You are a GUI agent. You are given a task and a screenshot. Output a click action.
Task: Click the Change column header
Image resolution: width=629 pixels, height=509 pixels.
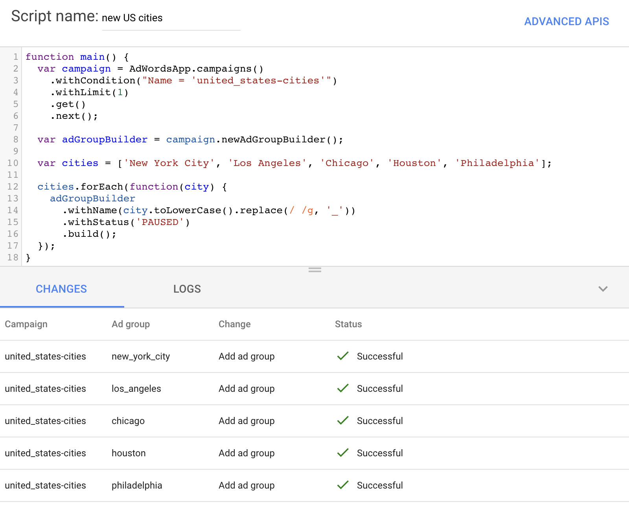tap(234, 324)
